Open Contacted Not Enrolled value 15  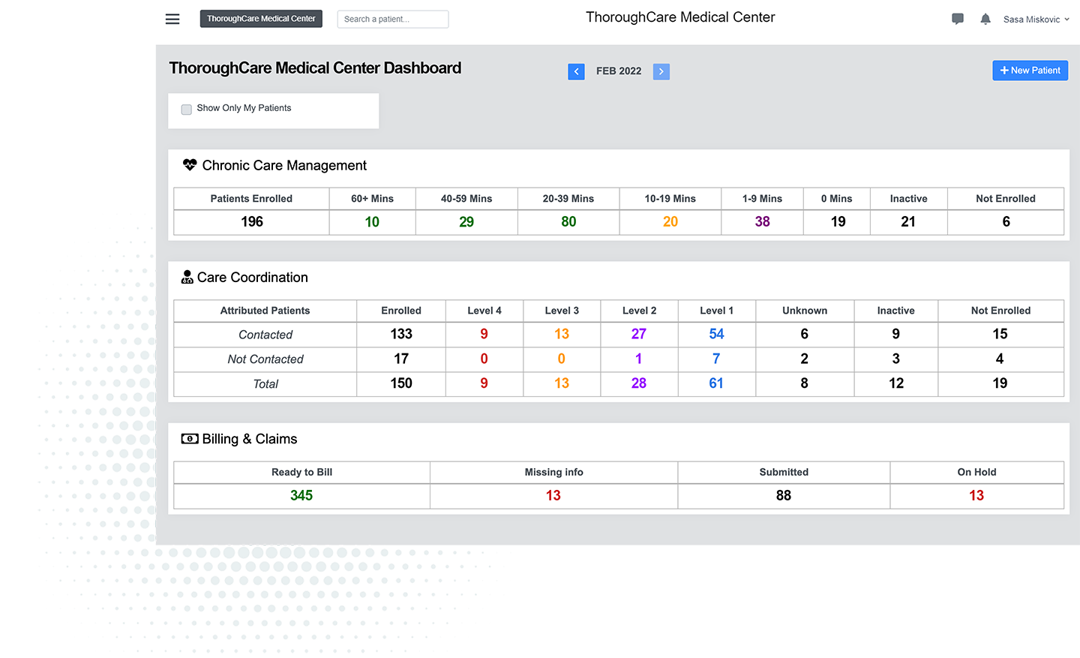click(1000, 334)
